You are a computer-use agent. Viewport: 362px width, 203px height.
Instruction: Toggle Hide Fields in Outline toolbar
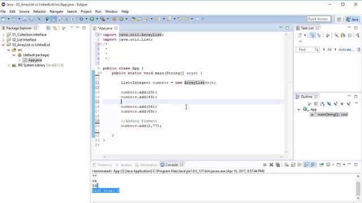329,104
